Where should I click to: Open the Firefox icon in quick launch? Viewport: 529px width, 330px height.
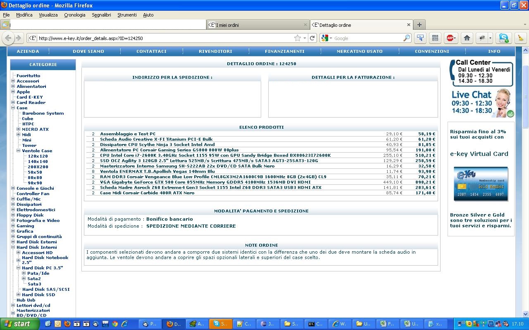67,324
